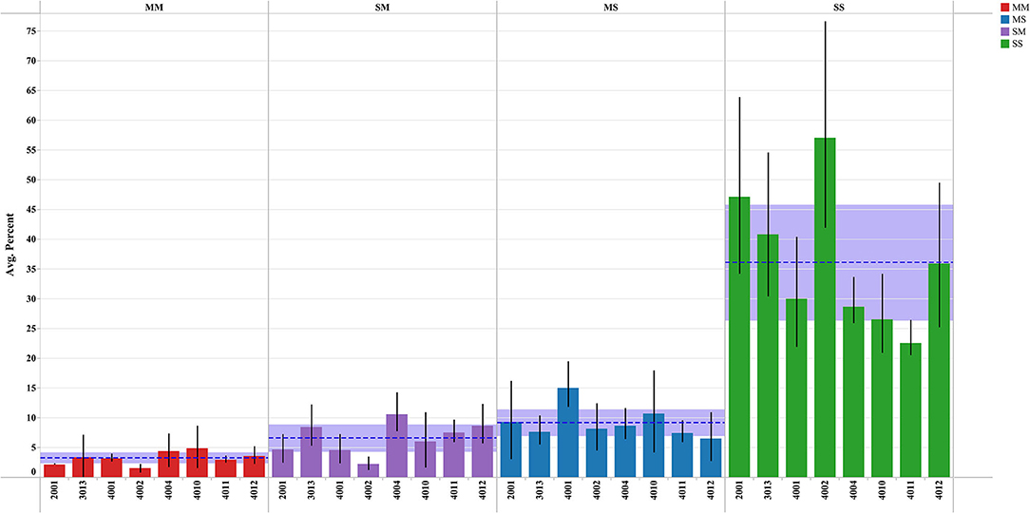1030x513 pixels.
Task: Select the SS panel header
Action: [x=839, y=6]
